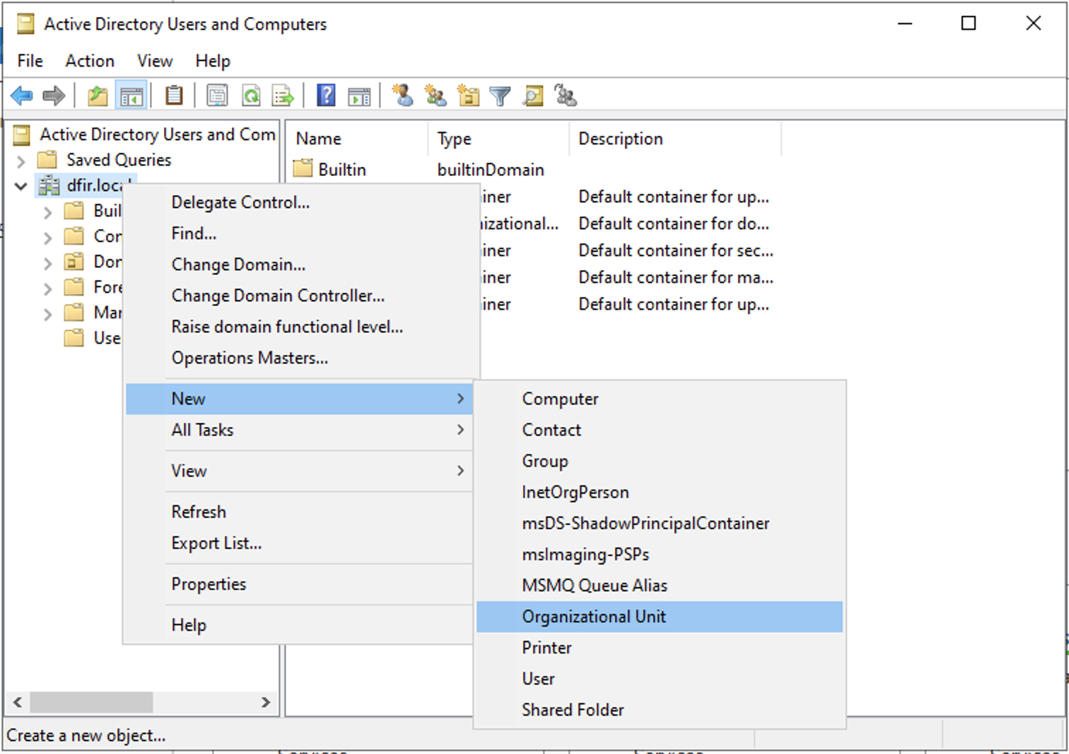The height and width of the screenshot is (754, 1069).
Task: Click the Up one level folder icon
Action: coord(98,95)
